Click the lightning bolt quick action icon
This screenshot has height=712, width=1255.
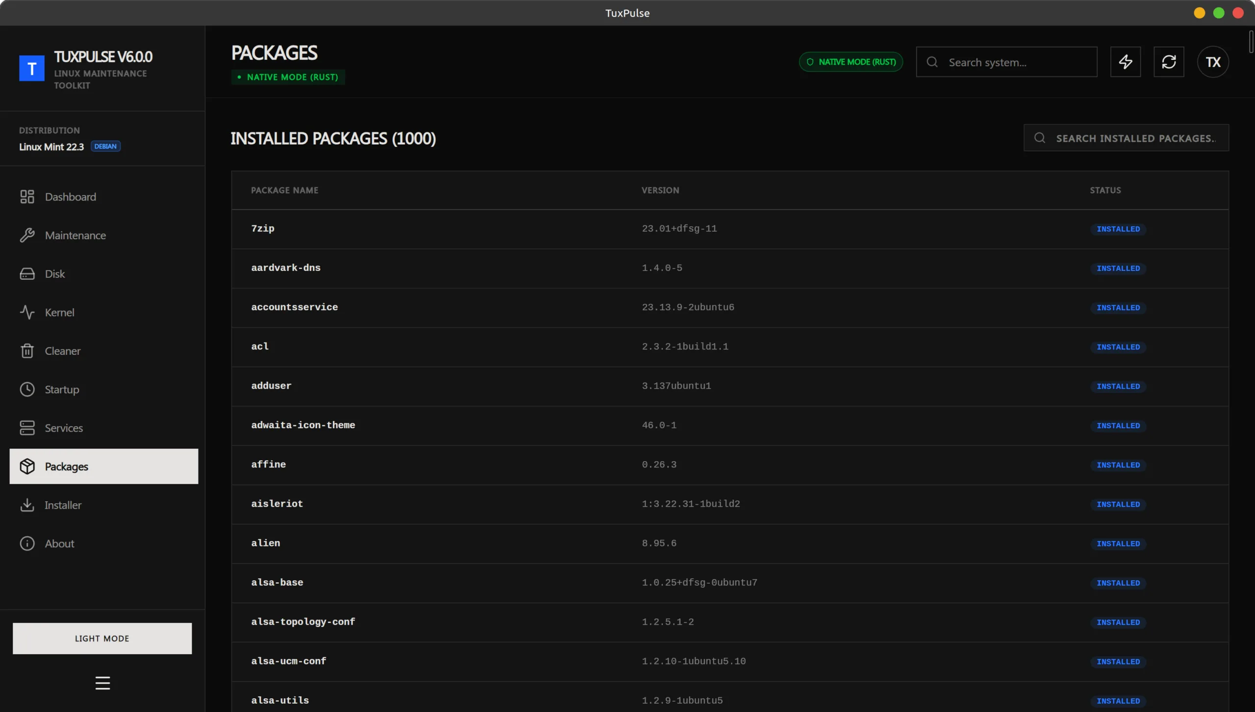point(1125,62)
